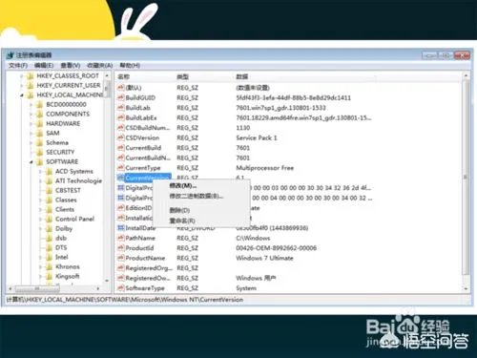The image size is (477, 358).
Task: Choose 修改(M)... in context menu
Action: [183, 185]
